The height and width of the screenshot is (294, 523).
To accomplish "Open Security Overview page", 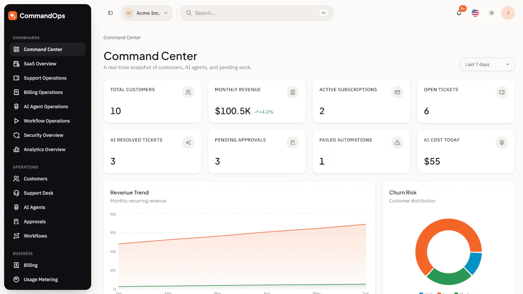I will [47, 135].
